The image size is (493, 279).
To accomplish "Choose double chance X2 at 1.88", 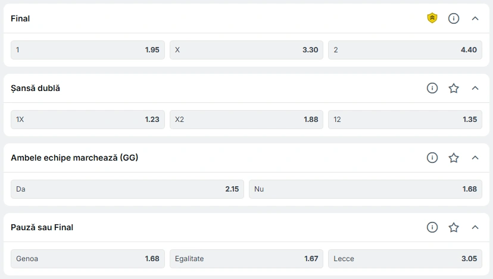I will [246, 120].
